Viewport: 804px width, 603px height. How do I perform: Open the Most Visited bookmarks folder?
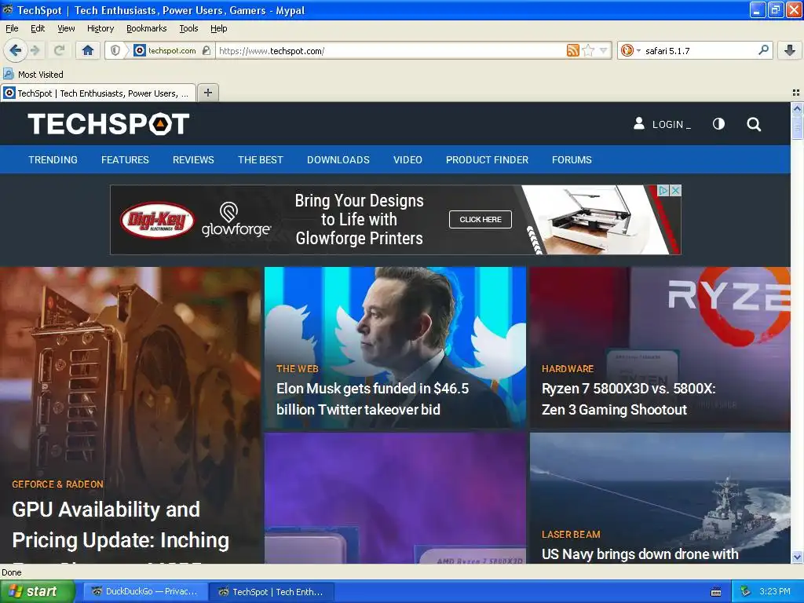pyautogui.click(x=34, y=75)
